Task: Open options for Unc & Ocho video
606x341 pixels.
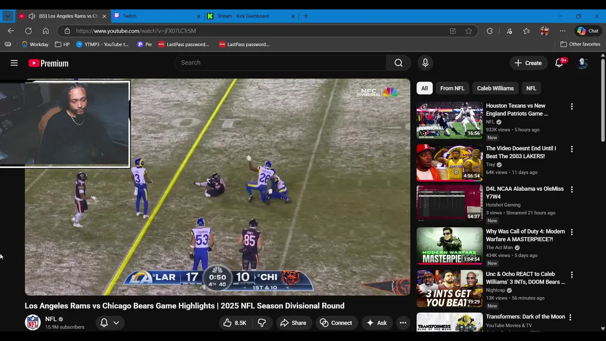Action: click(571, 275)
